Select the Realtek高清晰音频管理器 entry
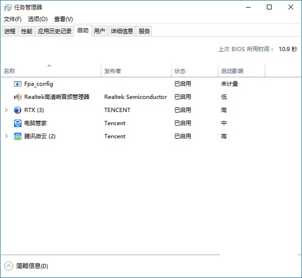 coord(57,97)
